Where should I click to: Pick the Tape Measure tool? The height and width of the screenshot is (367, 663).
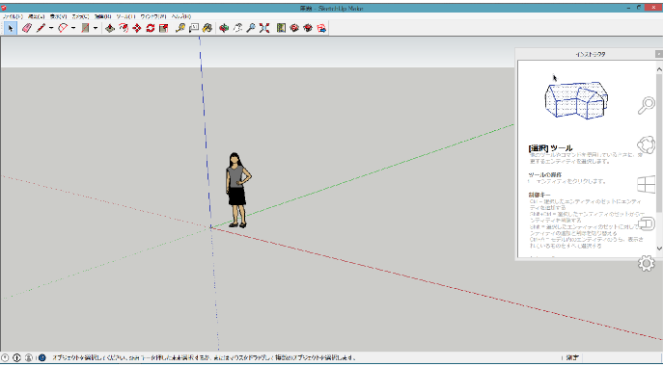point(180,28)
